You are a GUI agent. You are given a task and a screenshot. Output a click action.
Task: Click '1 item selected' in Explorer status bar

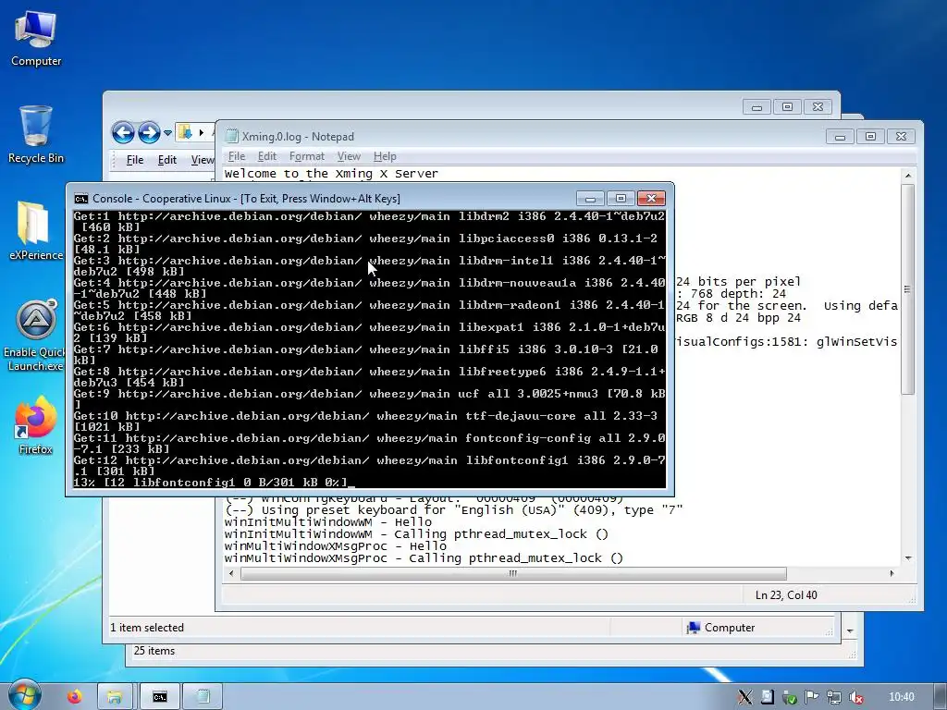tap(147, 628)
